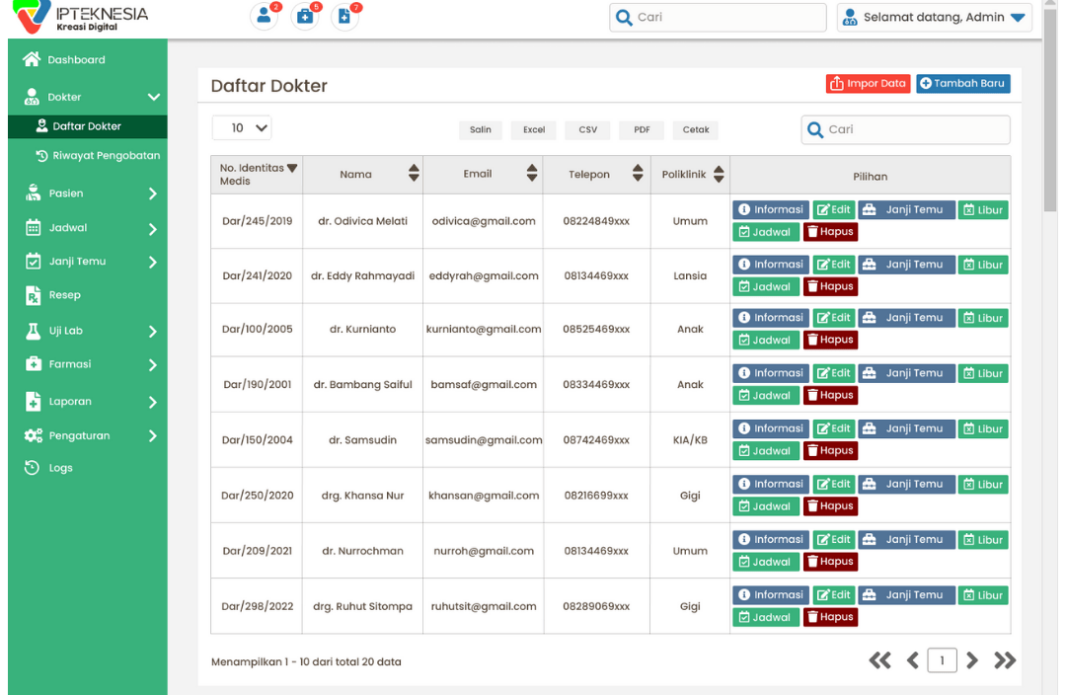Open the medical kit notification icon
The height and width of the screenshot is (695, 1066).
(x=305, y=17)
